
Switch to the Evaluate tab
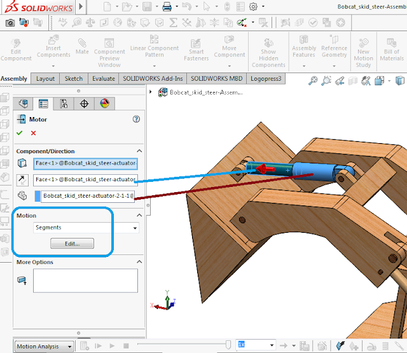coord(104,79)
